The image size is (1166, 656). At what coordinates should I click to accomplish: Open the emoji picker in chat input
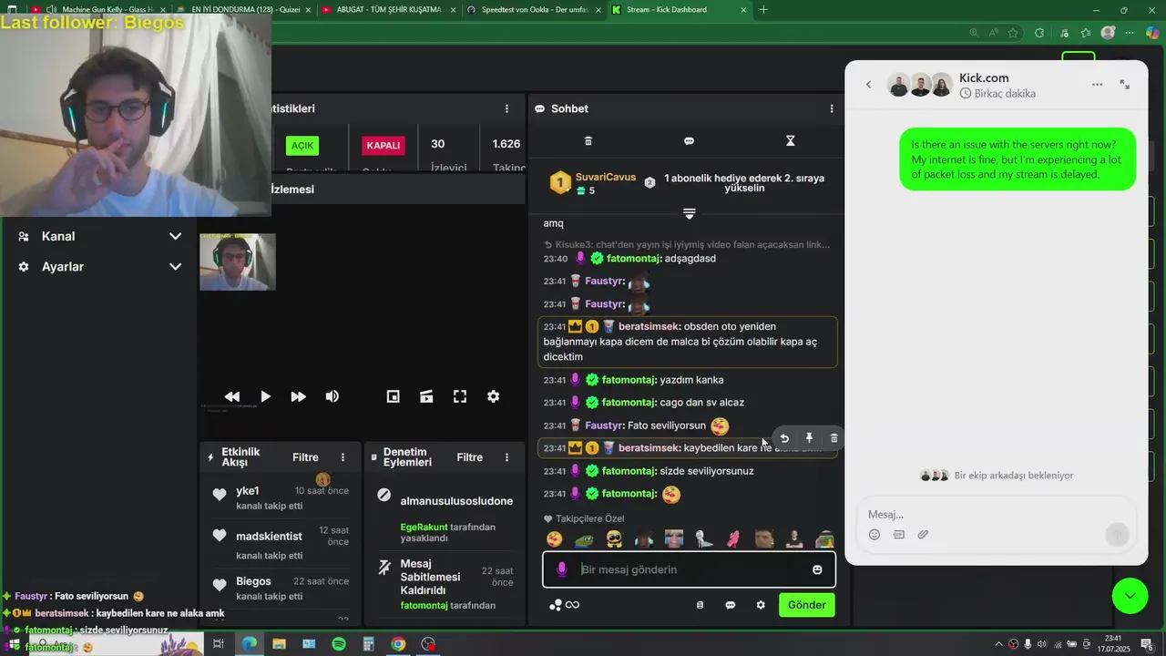click(x=817, y=569)
